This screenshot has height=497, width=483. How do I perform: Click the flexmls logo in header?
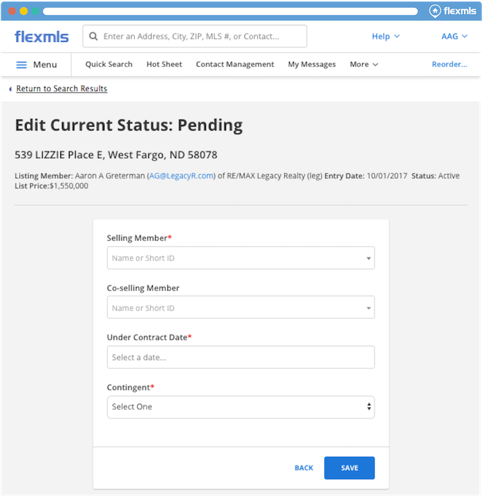pos(42,36)
